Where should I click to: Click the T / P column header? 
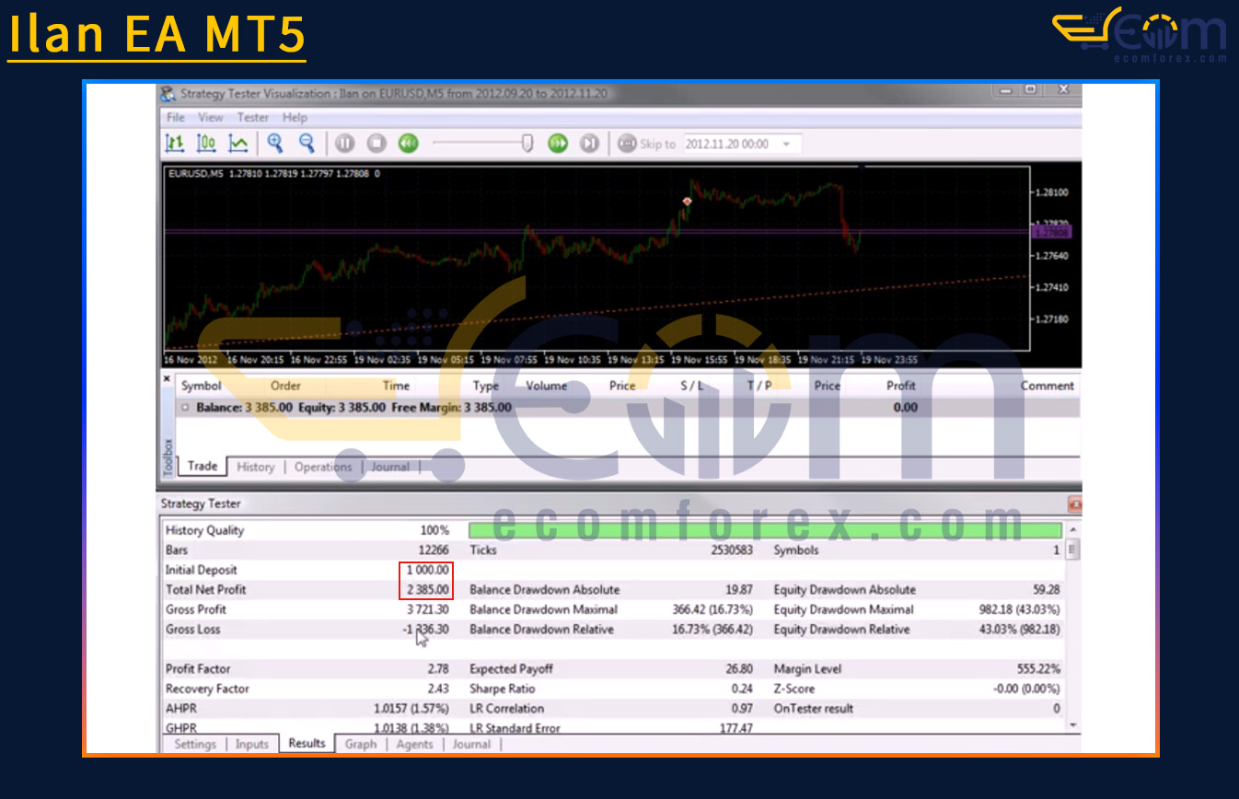[x=759, y=386]
